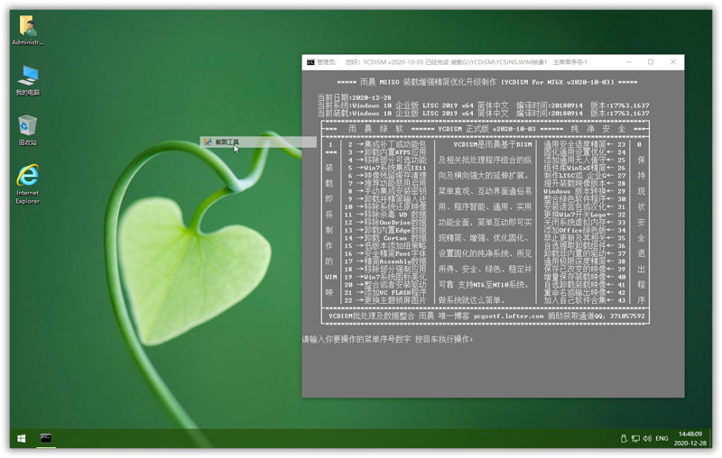Click menu line 34 添加Office绿色版
The image size is (722, 458).
(x=584, y=231)
